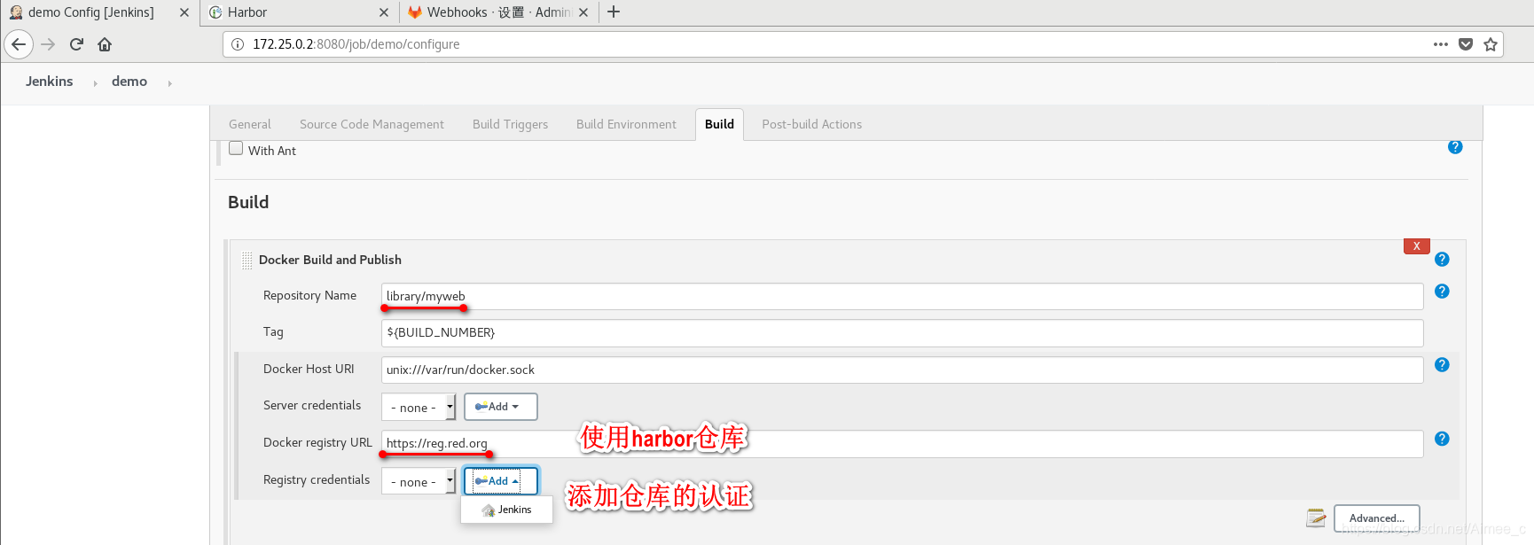Reload the current page
Screen dimensions: 1534x545
pos(76,44)
